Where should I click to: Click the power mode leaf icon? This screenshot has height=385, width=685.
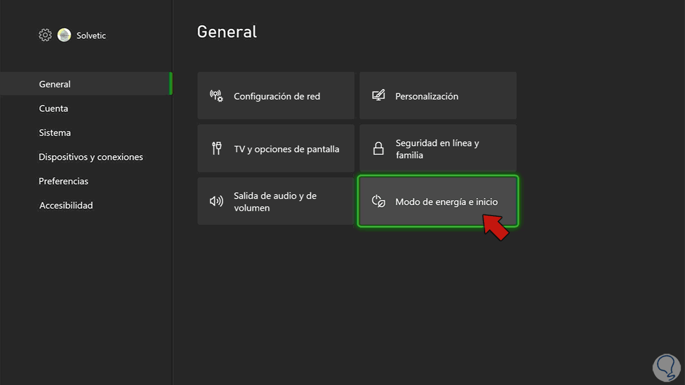(378, 201)
